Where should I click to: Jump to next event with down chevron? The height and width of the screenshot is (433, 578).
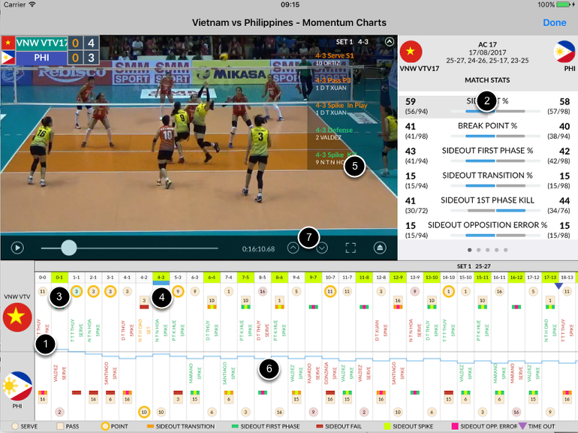pos(322,247)
